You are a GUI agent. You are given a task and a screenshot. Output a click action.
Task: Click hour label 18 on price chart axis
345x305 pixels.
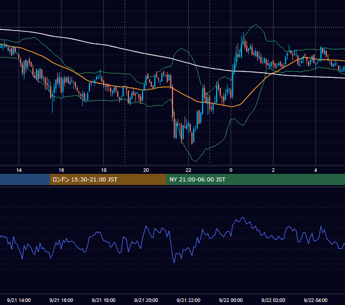point(103,170)
